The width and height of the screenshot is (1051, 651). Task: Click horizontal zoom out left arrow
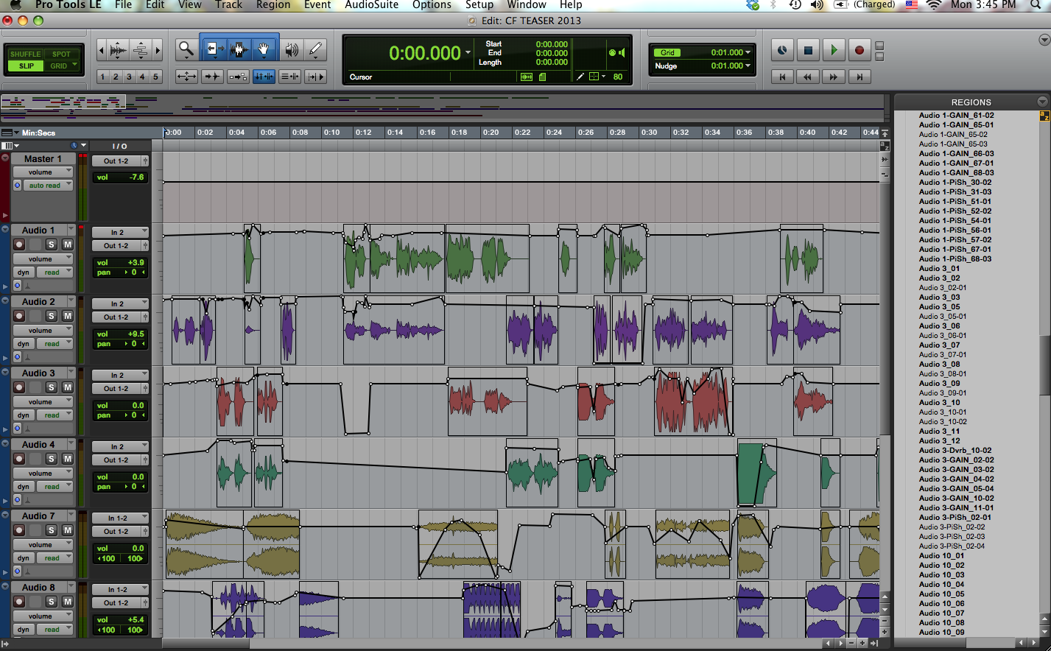coord(102,50)
